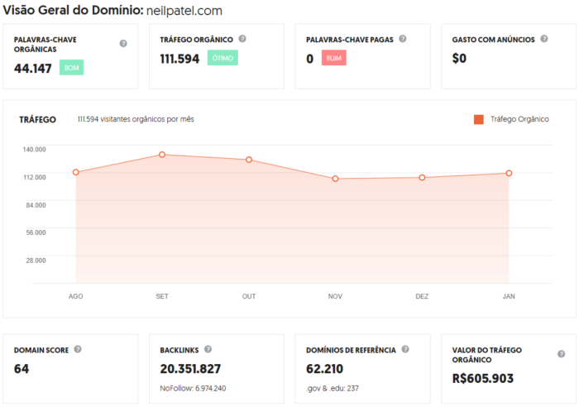Select the NOV data point on chart
The height and width of the screenshot is (407, 579).
[335, 179]
